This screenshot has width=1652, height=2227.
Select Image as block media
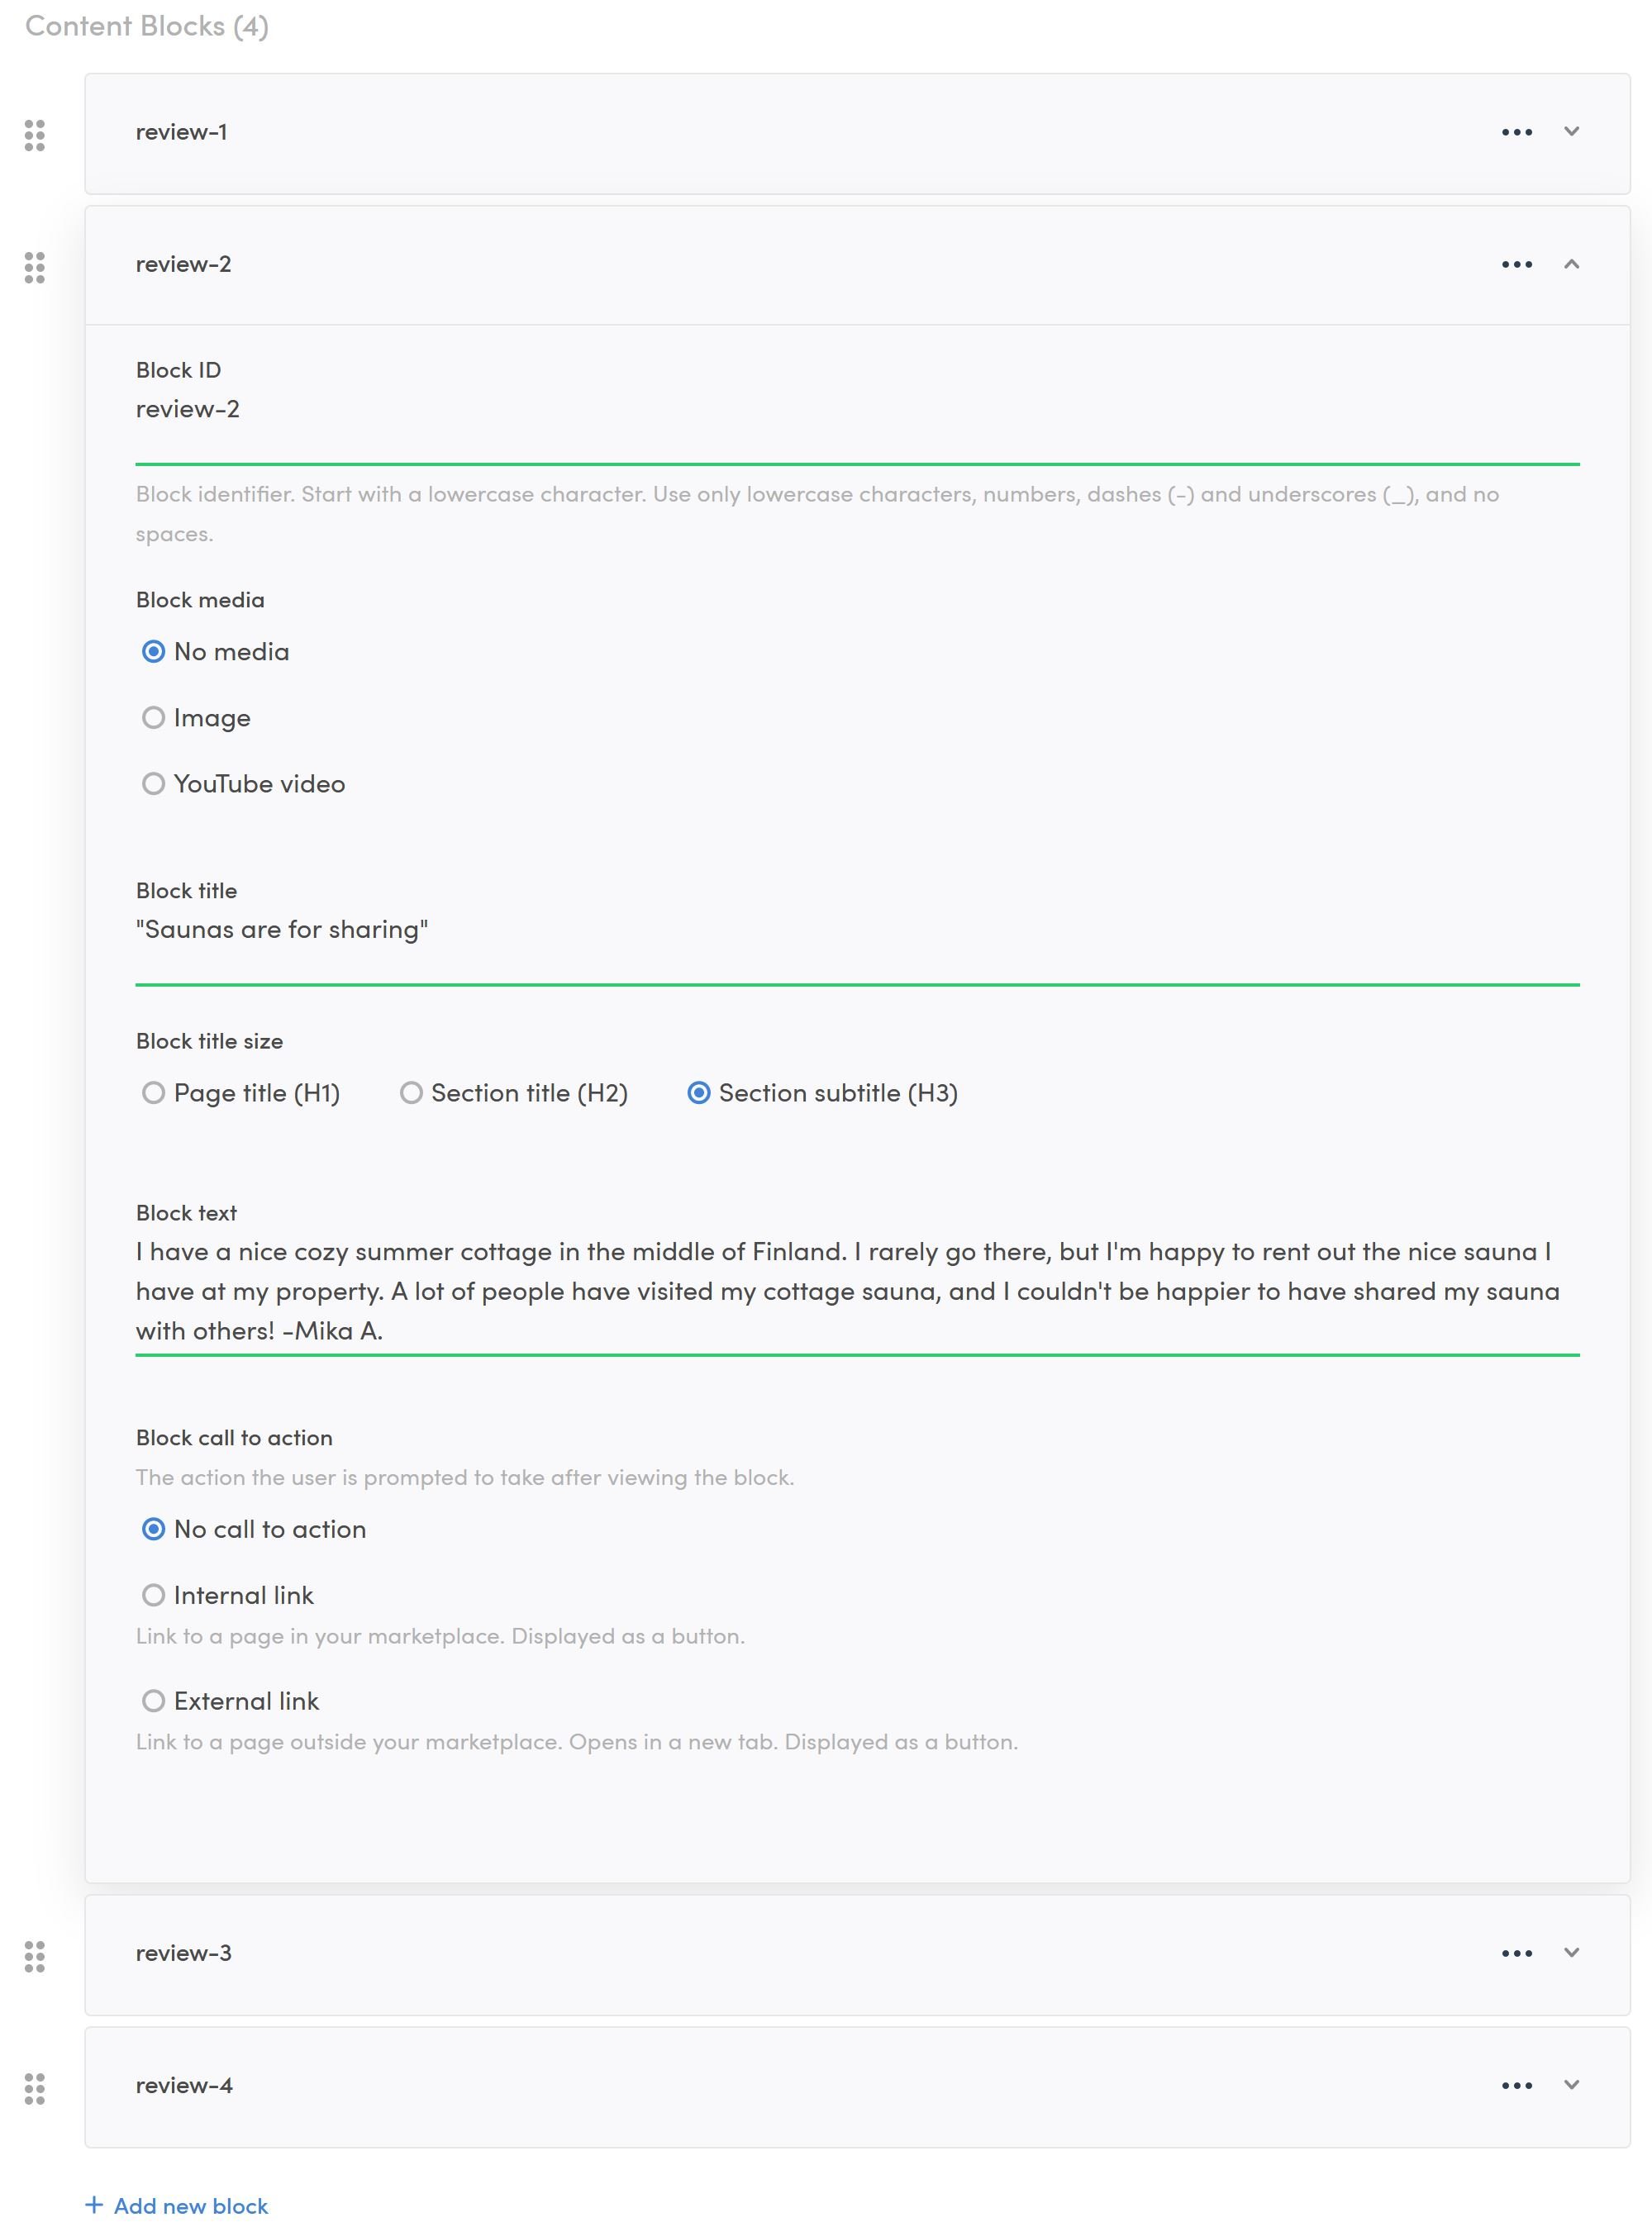coord(153,718)
